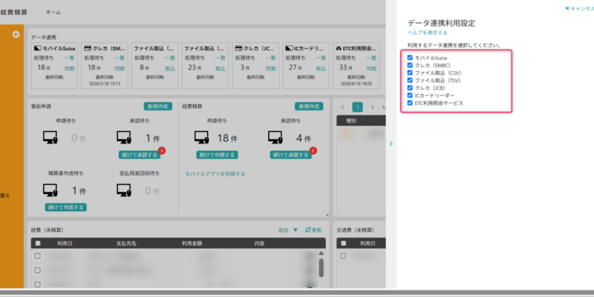Click the 種別 column header
This screenshot has height=297, width=594.
pyautogui.click(x=351, y=120)
